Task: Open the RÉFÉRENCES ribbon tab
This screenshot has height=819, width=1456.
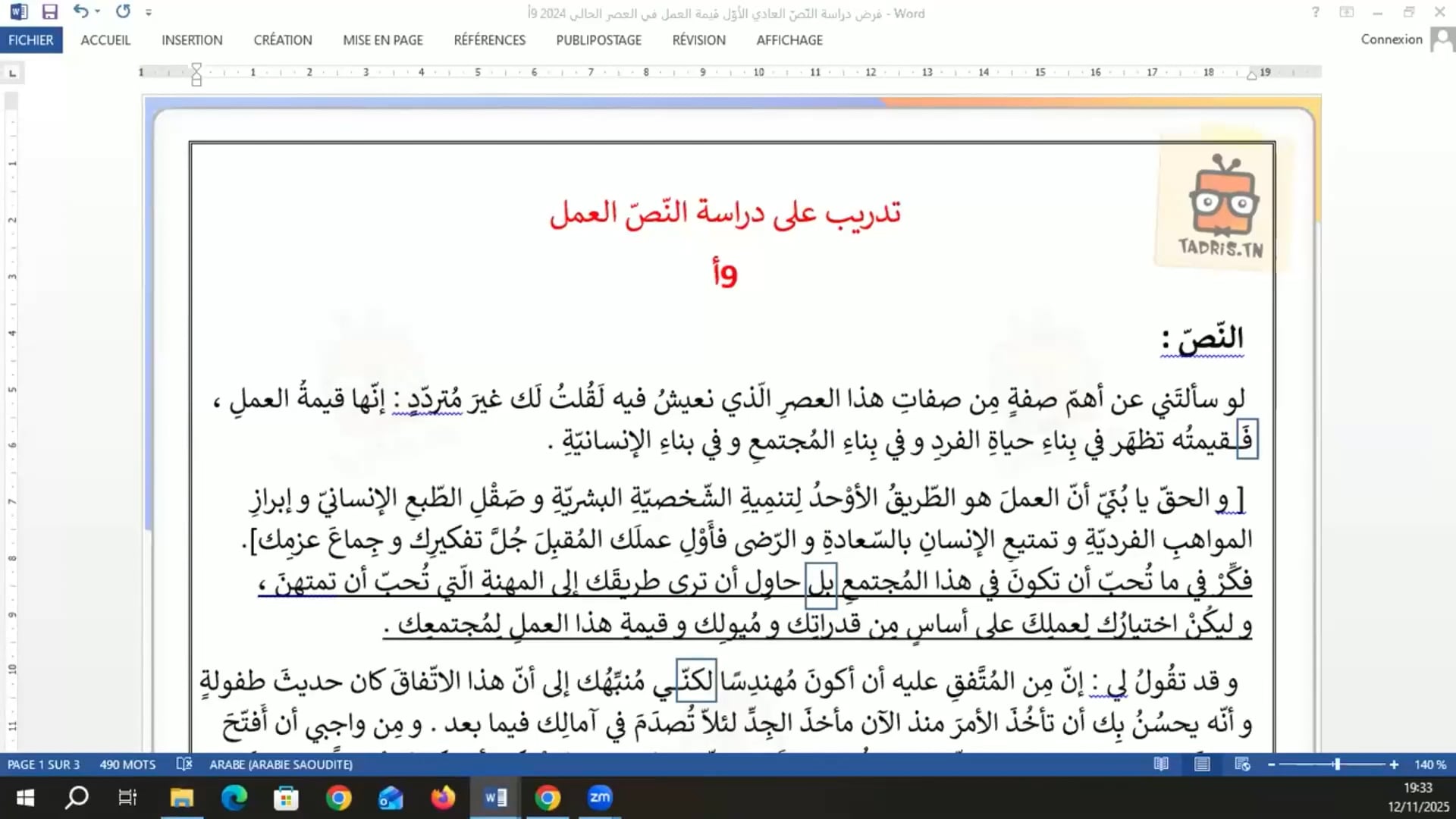Action: coord(489,40)
